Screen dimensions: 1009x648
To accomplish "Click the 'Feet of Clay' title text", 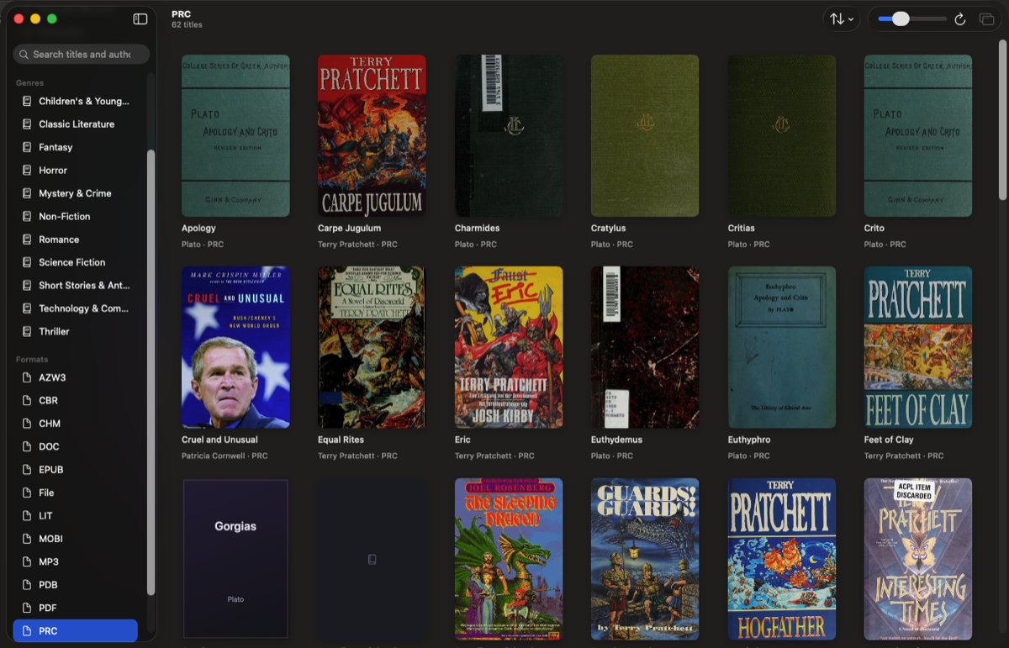I will point(889,440).
